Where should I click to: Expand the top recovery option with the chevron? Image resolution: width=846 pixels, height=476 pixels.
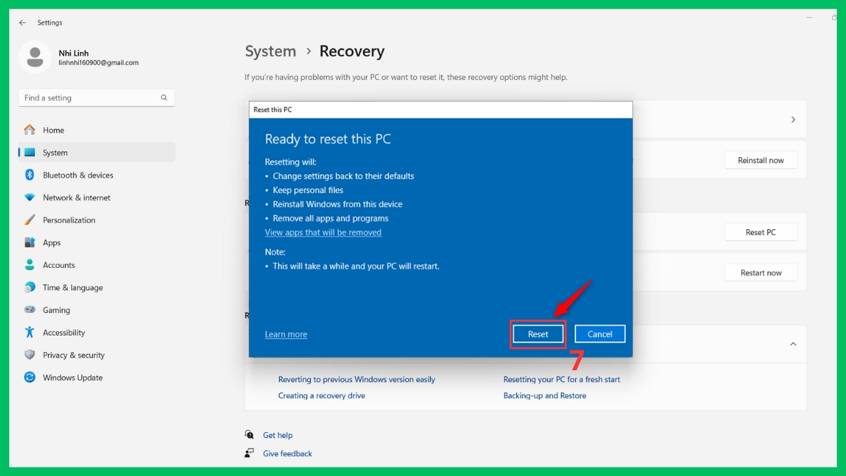[x=792, y=119]
